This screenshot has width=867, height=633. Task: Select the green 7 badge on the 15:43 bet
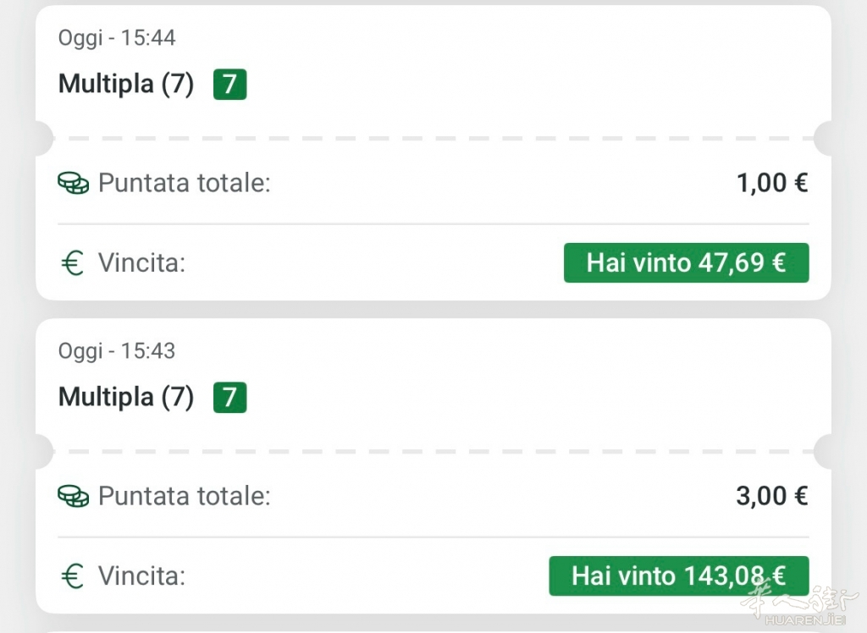point(229,397)
